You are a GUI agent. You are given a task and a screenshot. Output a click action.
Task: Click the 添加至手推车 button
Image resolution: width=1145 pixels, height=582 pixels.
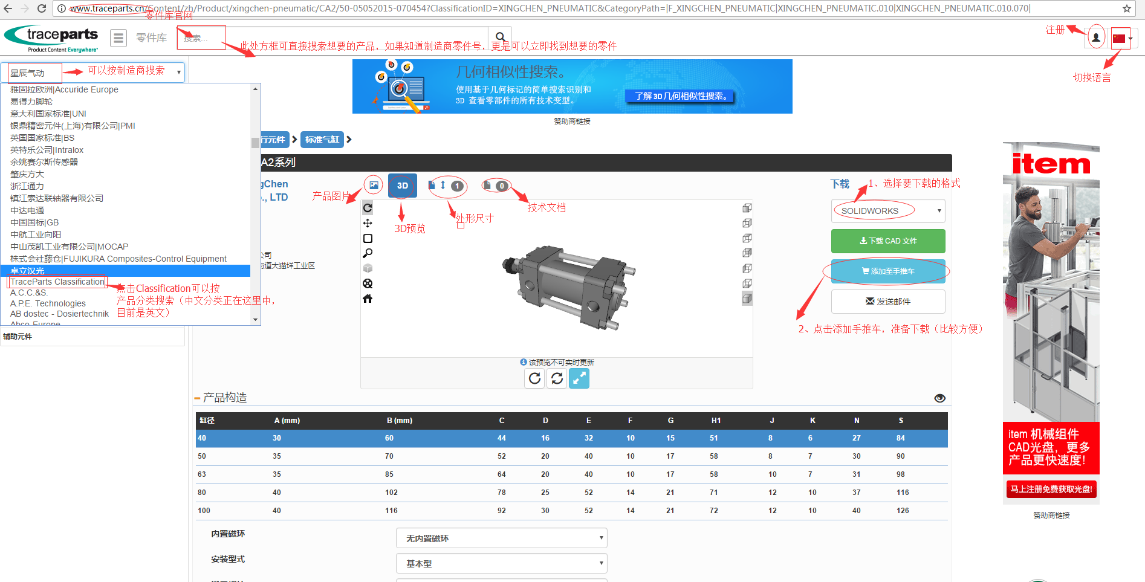[887, 271]
